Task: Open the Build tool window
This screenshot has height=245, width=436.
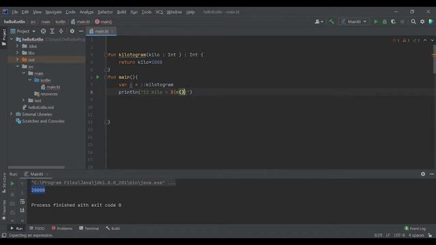Action: pos(112,229)
